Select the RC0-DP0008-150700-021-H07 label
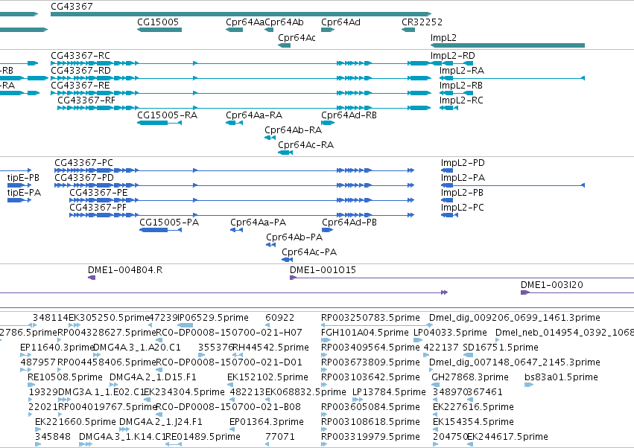The height and width of the screenshot is (448, 634). pyautogui.click(x=229, y=333)
